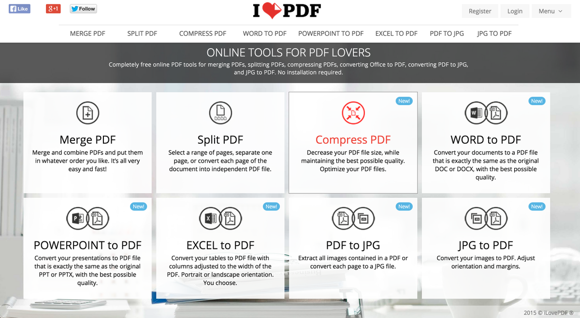Click the PDF to JPG double icon
580x318 pixels.
point(353,219)
